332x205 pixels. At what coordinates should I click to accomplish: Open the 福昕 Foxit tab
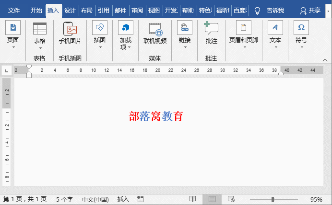tap(223, 11)
